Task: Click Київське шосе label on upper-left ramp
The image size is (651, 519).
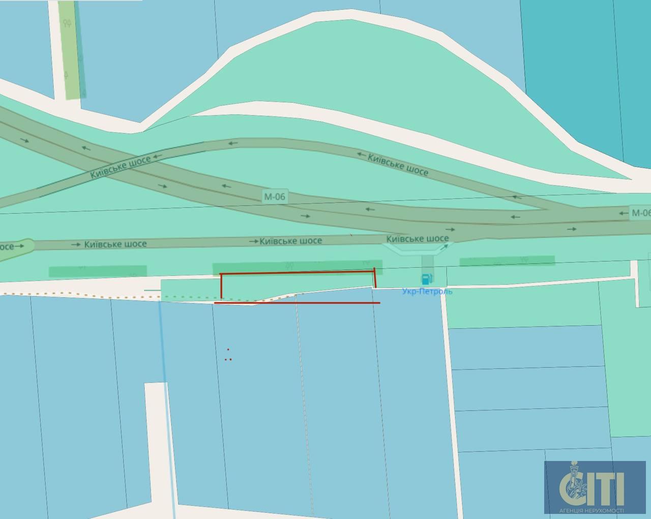Action: pyautogui.click(x=121, y=167)
